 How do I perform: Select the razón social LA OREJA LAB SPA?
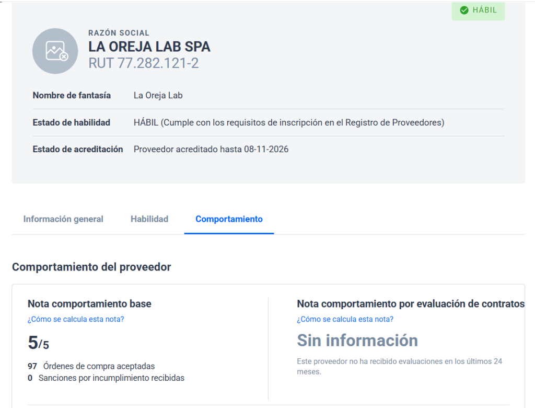pyautogui.click(x=149, y=47)
